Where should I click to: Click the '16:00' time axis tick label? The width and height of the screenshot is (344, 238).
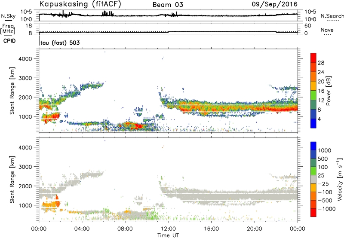tap(211, 229)
